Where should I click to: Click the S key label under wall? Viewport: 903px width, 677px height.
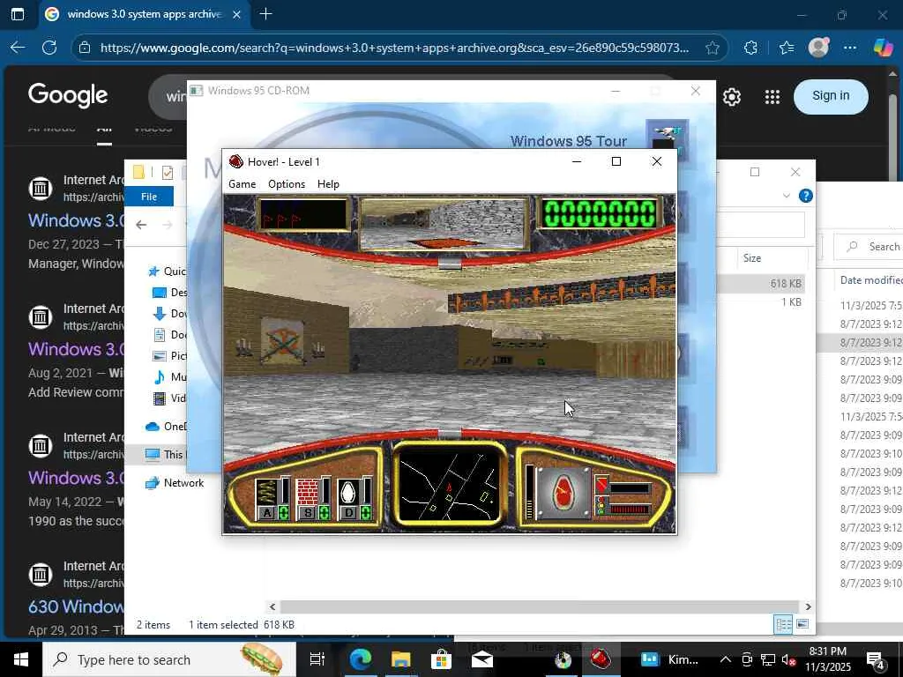(x=308, y=512)
